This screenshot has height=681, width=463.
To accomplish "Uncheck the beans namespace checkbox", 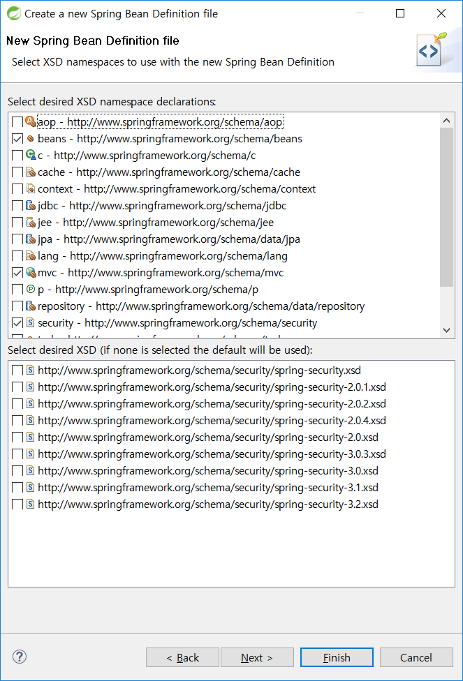I will click(17, 139).
